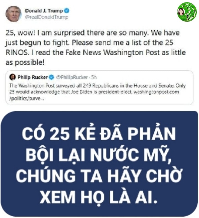Click the woman's portrait inside the green logo
This screenshot has height=218, width=199.
(x=181, y=12)
